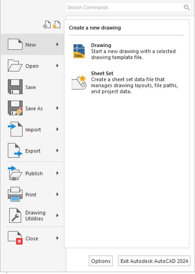195x274 pixels.
Task: Click the Open folder icon
Action: [15, 66]
